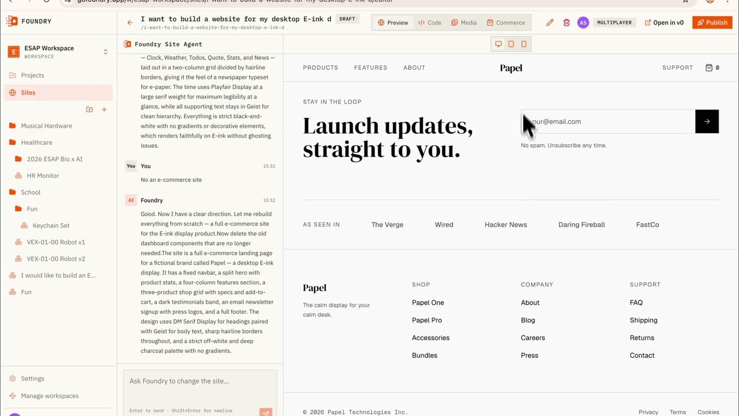Click the pencil rename icon in top bar
Viewport: 739px width, 416px height.
click(550, 22)
